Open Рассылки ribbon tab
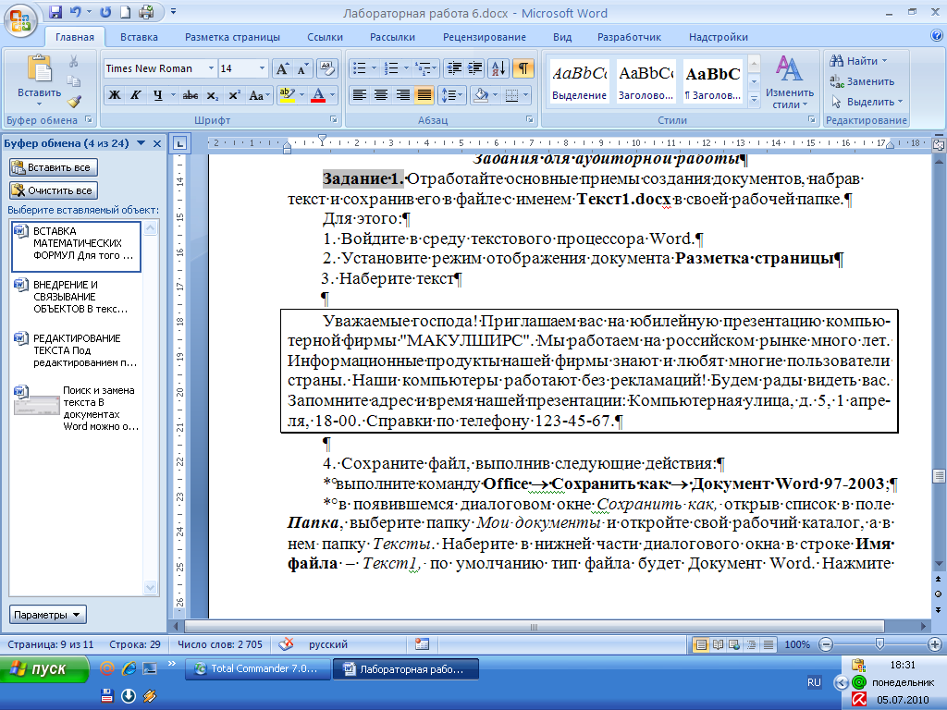This screenshot has height=710, width=947. coord(392,37)
